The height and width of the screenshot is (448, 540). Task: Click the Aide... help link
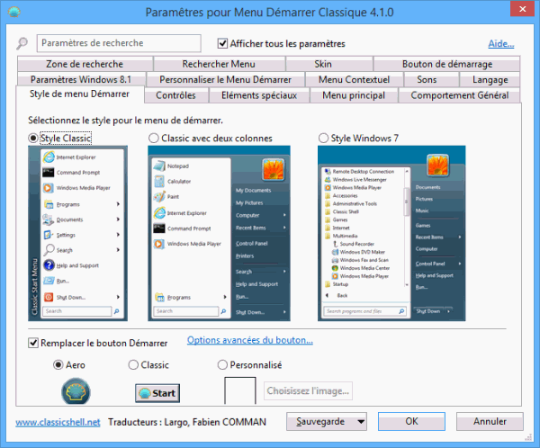pyautogui.click(x=501, y=44)
